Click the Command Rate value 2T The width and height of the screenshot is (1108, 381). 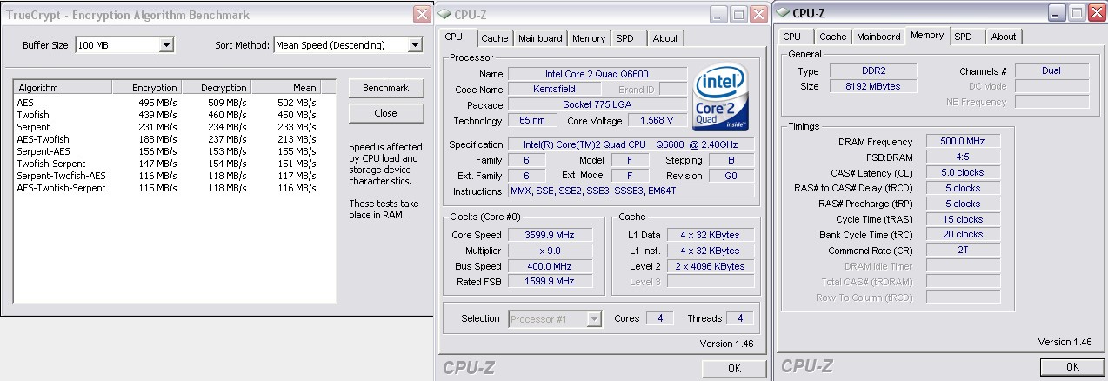963,251
